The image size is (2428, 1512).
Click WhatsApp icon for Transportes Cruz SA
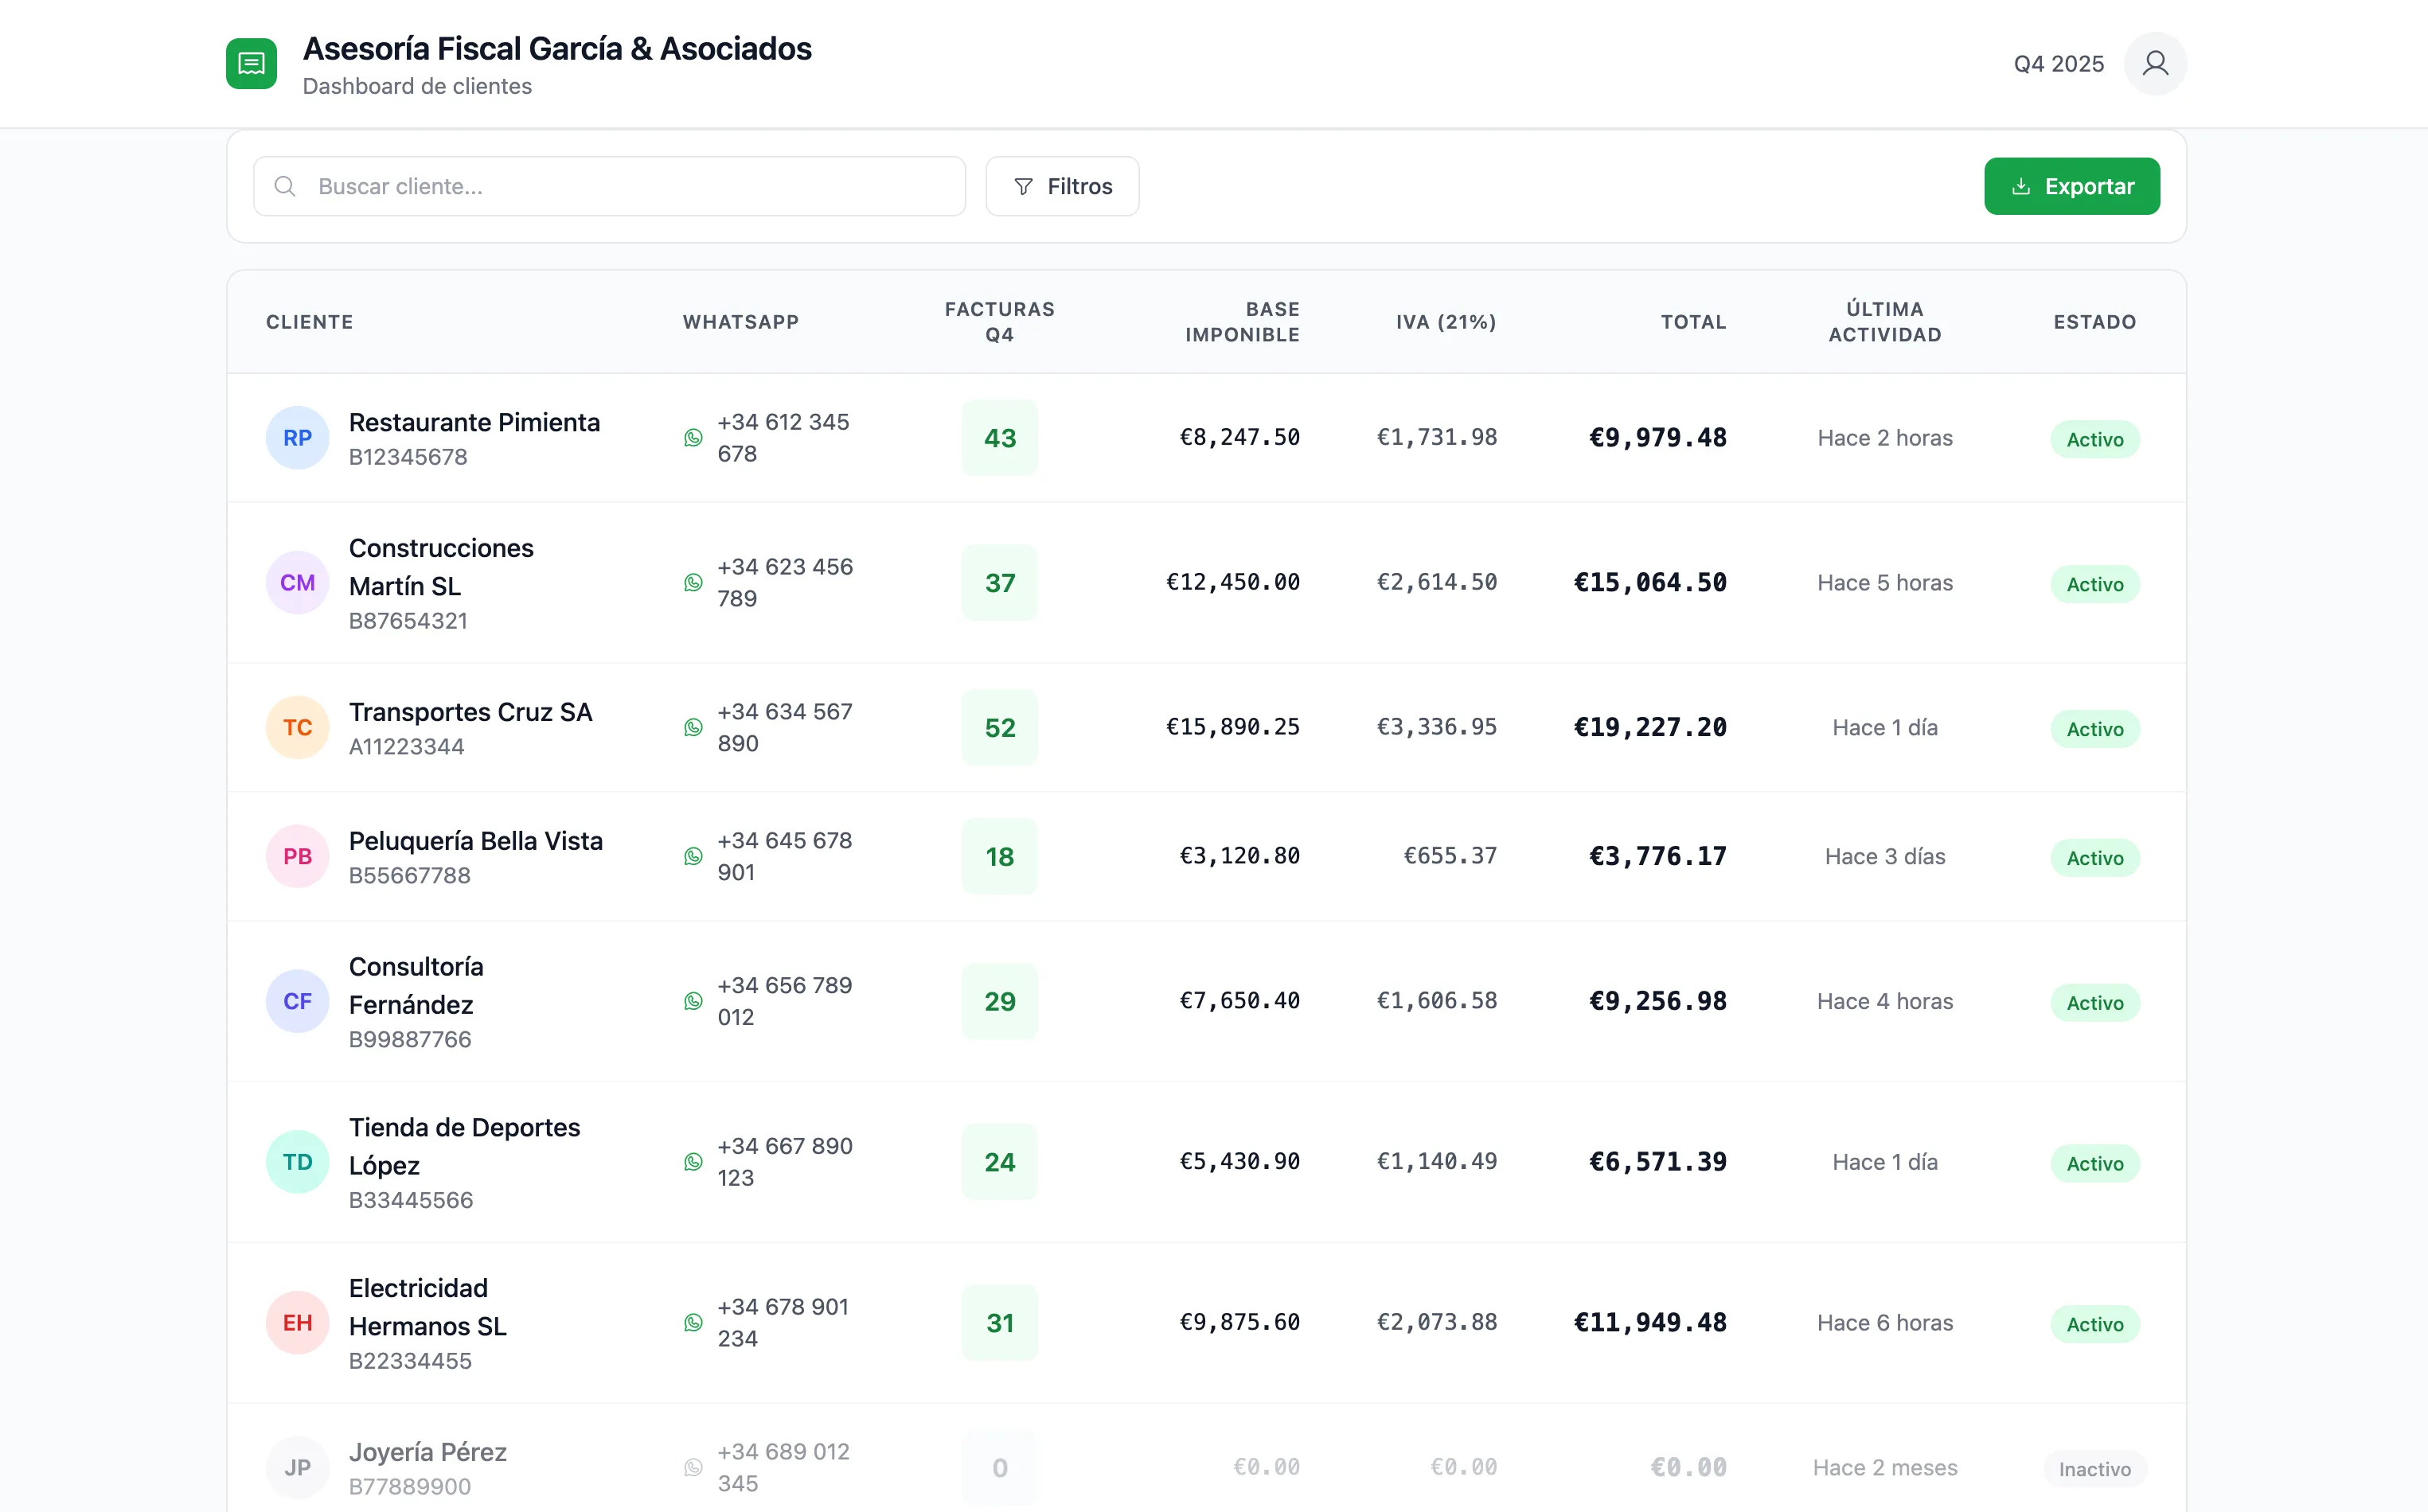[693, 728]
